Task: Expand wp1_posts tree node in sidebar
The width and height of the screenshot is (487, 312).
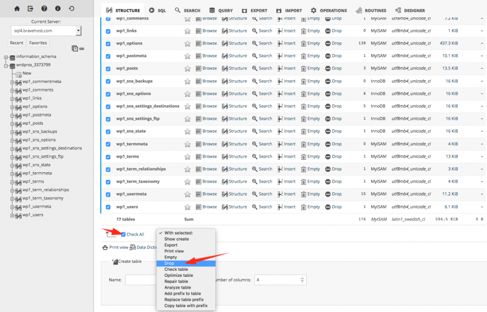Action: (x=12, y=124)
